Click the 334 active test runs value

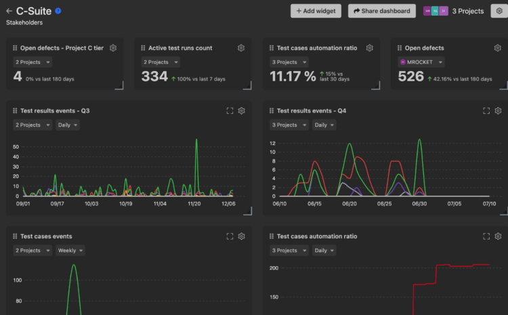(154, 77)
